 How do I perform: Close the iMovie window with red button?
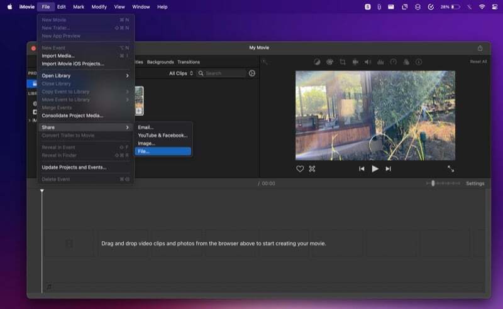(x=33, y=48)
